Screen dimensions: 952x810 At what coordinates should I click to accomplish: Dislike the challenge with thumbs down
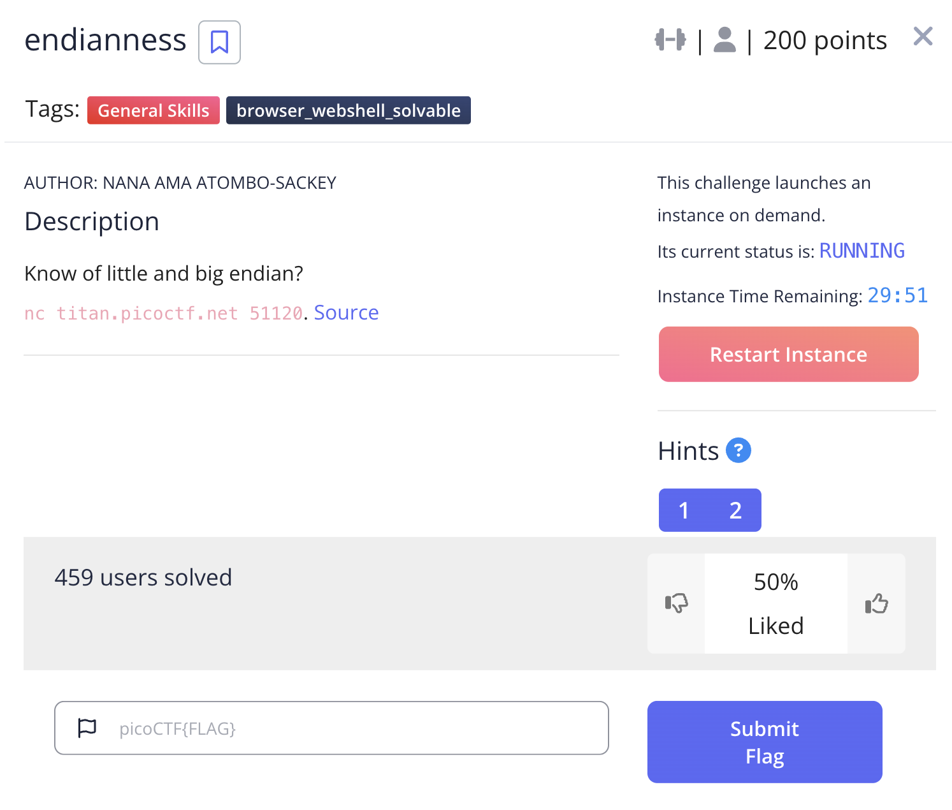tap(675, 603)
